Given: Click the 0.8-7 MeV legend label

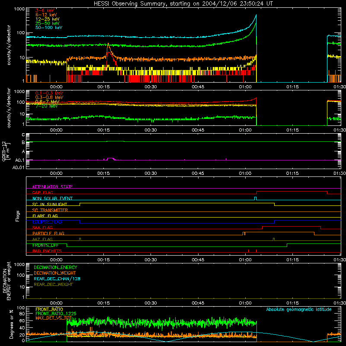Looking at the screenshot, I should (48, 102).
